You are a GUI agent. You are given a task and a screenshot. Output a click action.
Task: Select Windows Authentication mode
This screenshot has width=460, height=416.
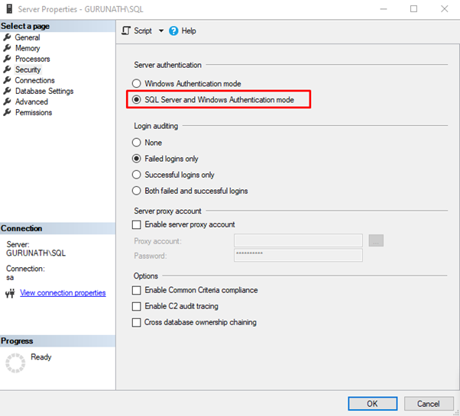click(x=186, y=83)
